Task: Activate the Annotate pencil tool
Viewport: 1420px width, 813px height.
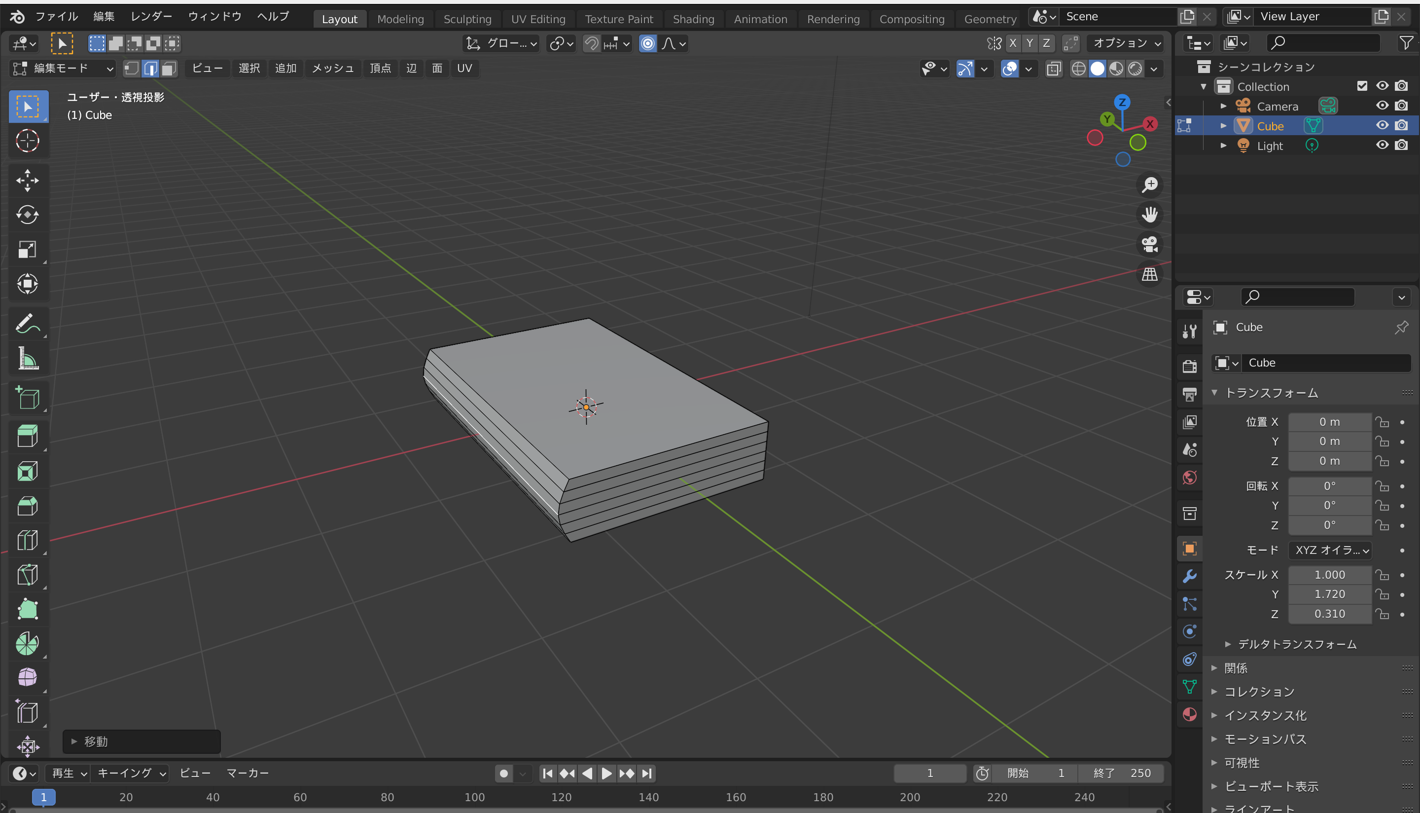Action: (27, 323)
